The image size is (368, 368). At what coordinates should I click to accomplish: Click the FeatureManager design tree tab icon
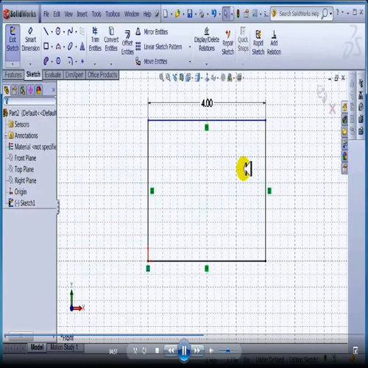(7, 91)
